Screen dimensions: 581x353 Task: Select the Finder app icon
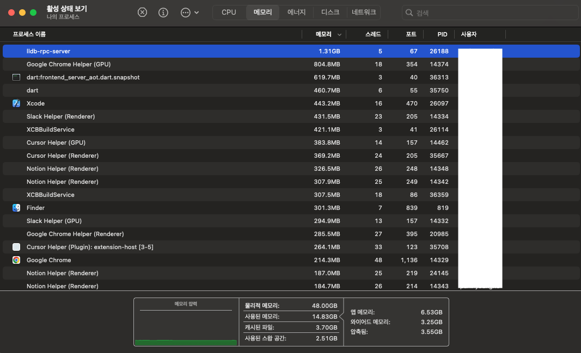pos(16,208)
